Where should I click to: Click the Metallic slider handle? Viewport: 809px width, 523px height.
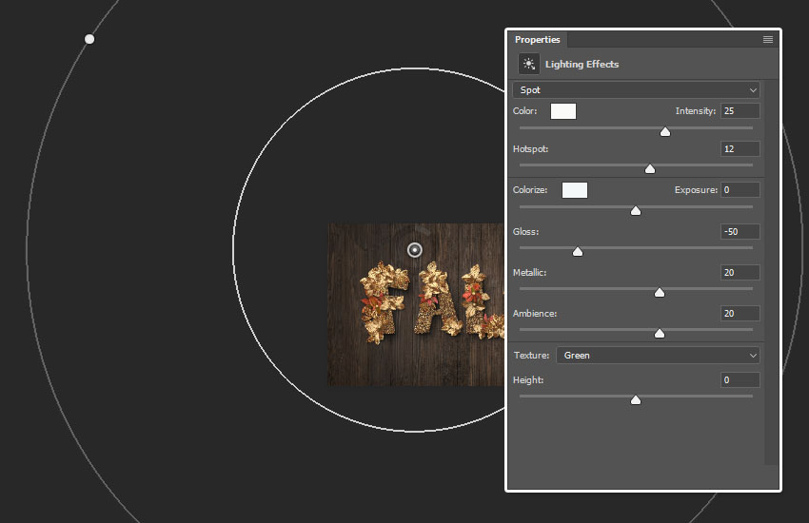click(660, 293)
